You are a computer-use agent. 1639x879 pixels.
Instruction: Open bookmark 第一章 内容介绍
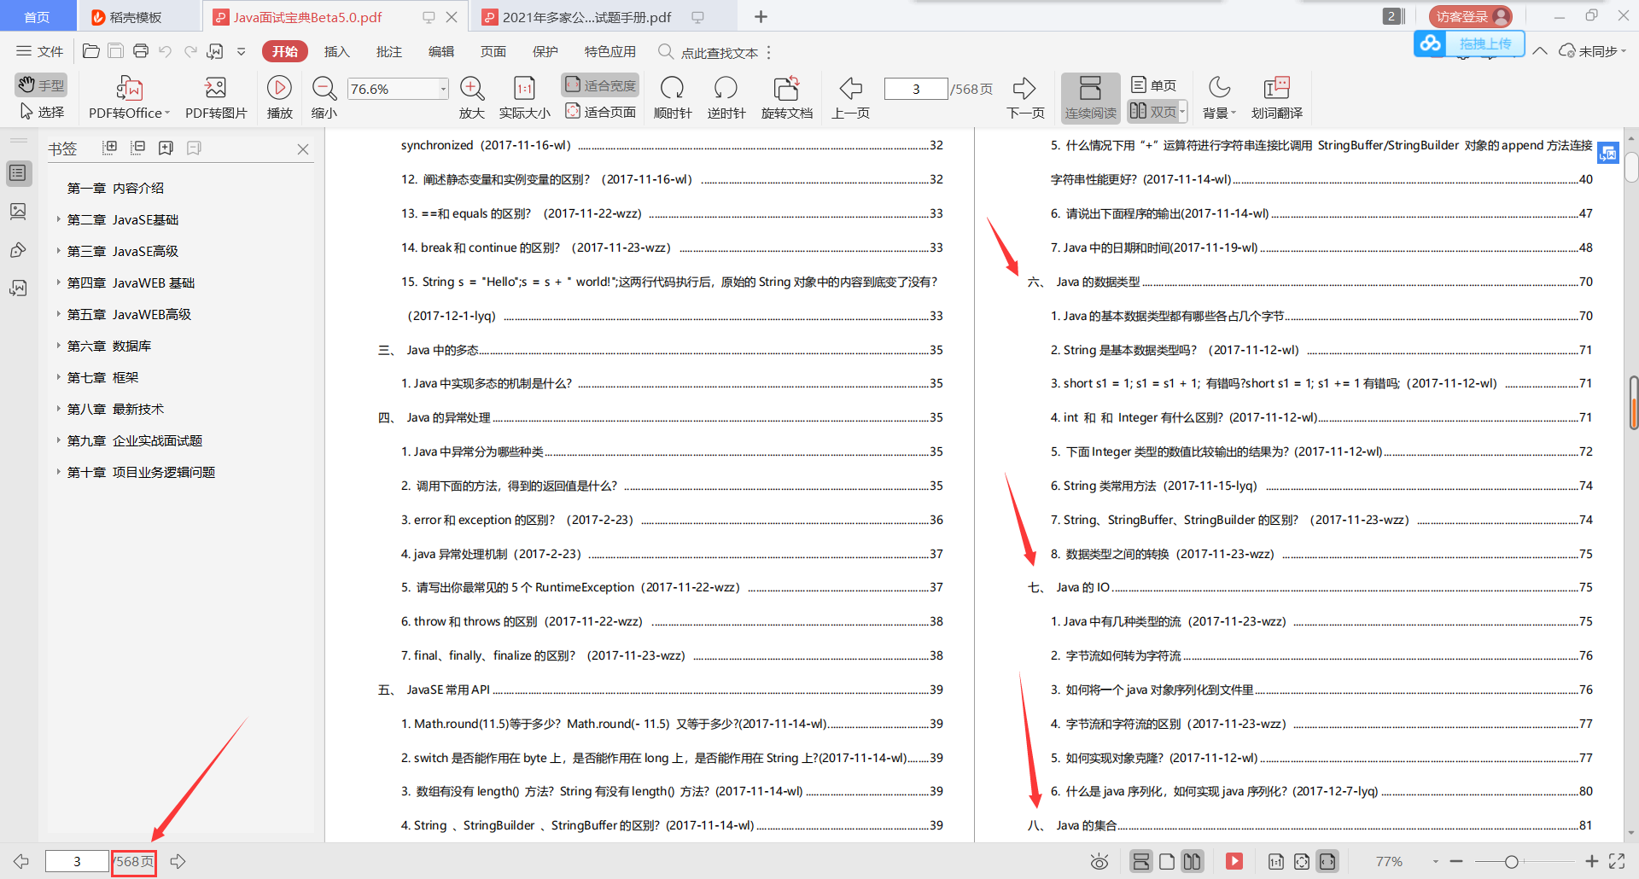(x=115, y=188)
